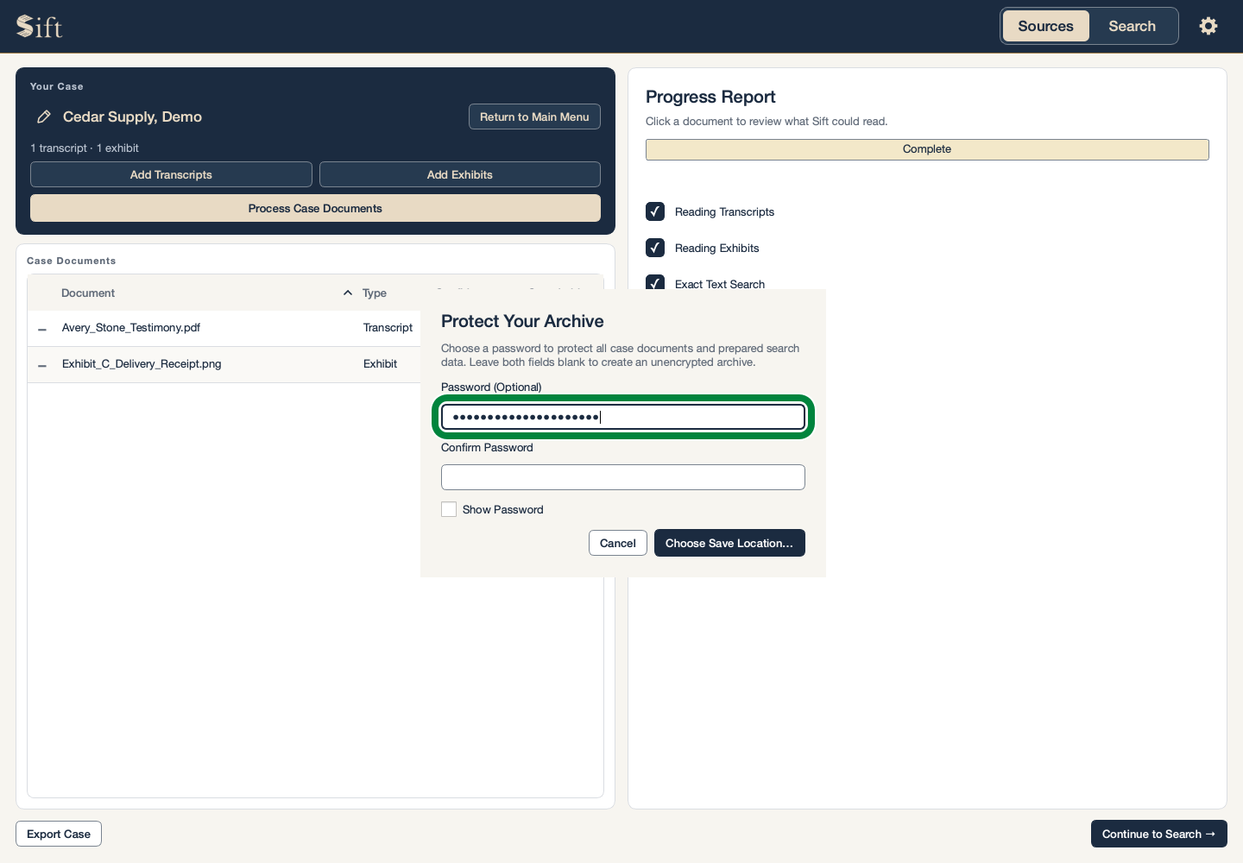Click the dash icon beside Avery_Stone_Testimony.pdf

pyautogui.click(x=42, y=329)
